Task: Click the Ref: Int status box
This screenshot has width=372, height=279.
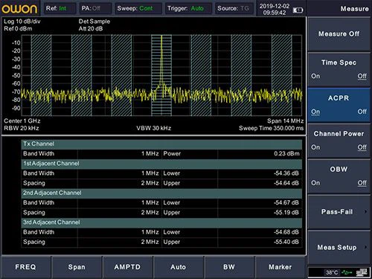Action: [x=60, y=8]
